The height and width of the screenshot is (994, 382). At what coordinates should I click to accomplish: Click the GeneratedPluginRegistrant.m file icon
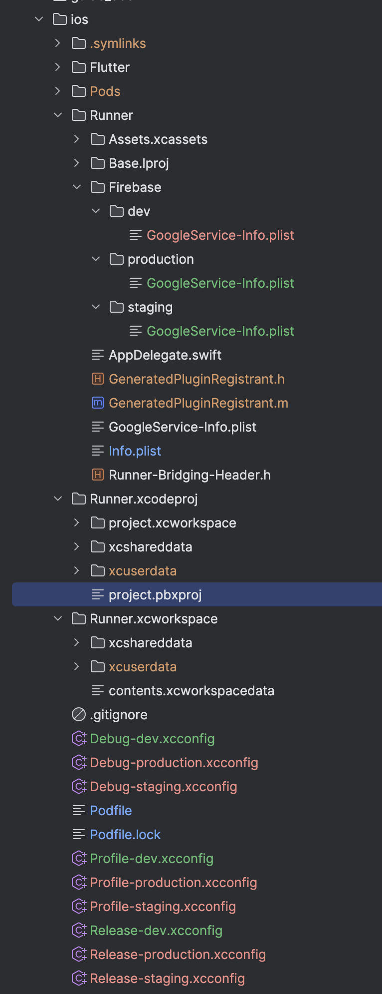pos(98,403)
